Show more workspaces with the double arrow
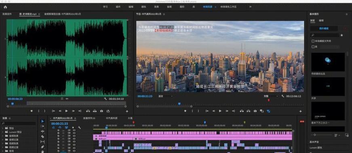This screenshot has height=153, width=352. click(x=250, y=7)
